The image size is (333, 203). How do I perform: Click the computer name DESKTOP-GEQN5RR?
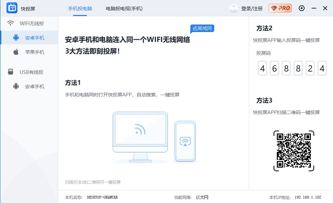102,197
